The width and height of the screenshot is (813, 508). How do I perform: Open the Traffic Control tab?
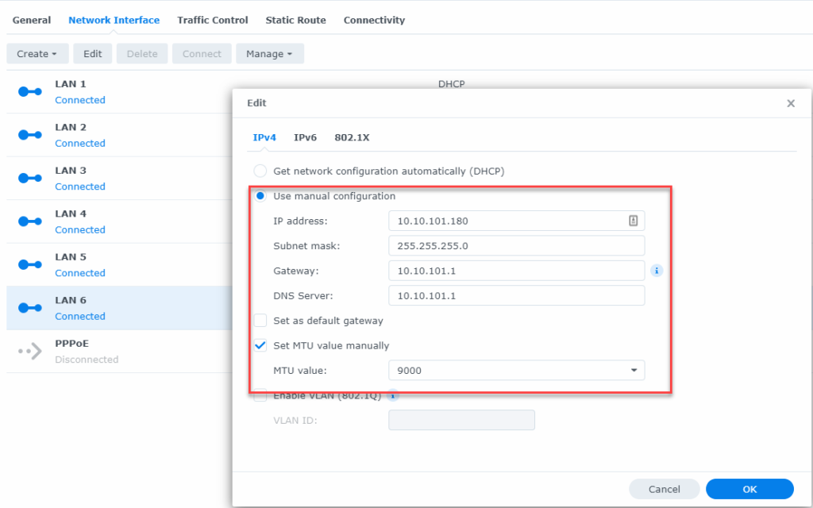point(212,20)
